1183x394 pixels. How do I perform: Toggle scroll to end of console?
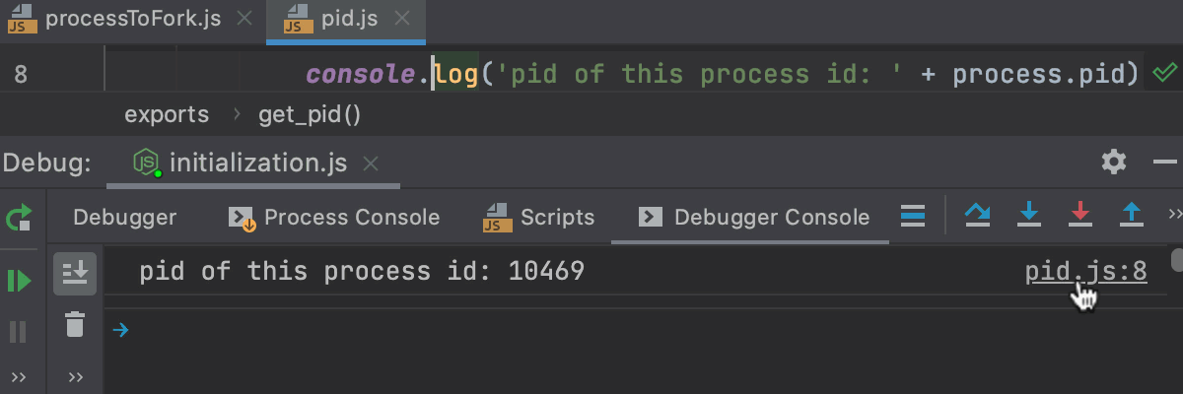tap(75, 273)
